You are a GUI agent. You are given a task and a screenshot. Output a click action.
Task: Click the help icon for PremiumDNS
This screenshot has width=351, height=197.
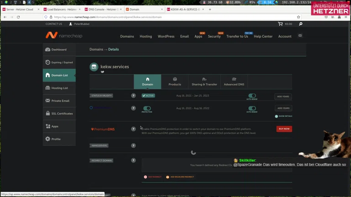133,129
